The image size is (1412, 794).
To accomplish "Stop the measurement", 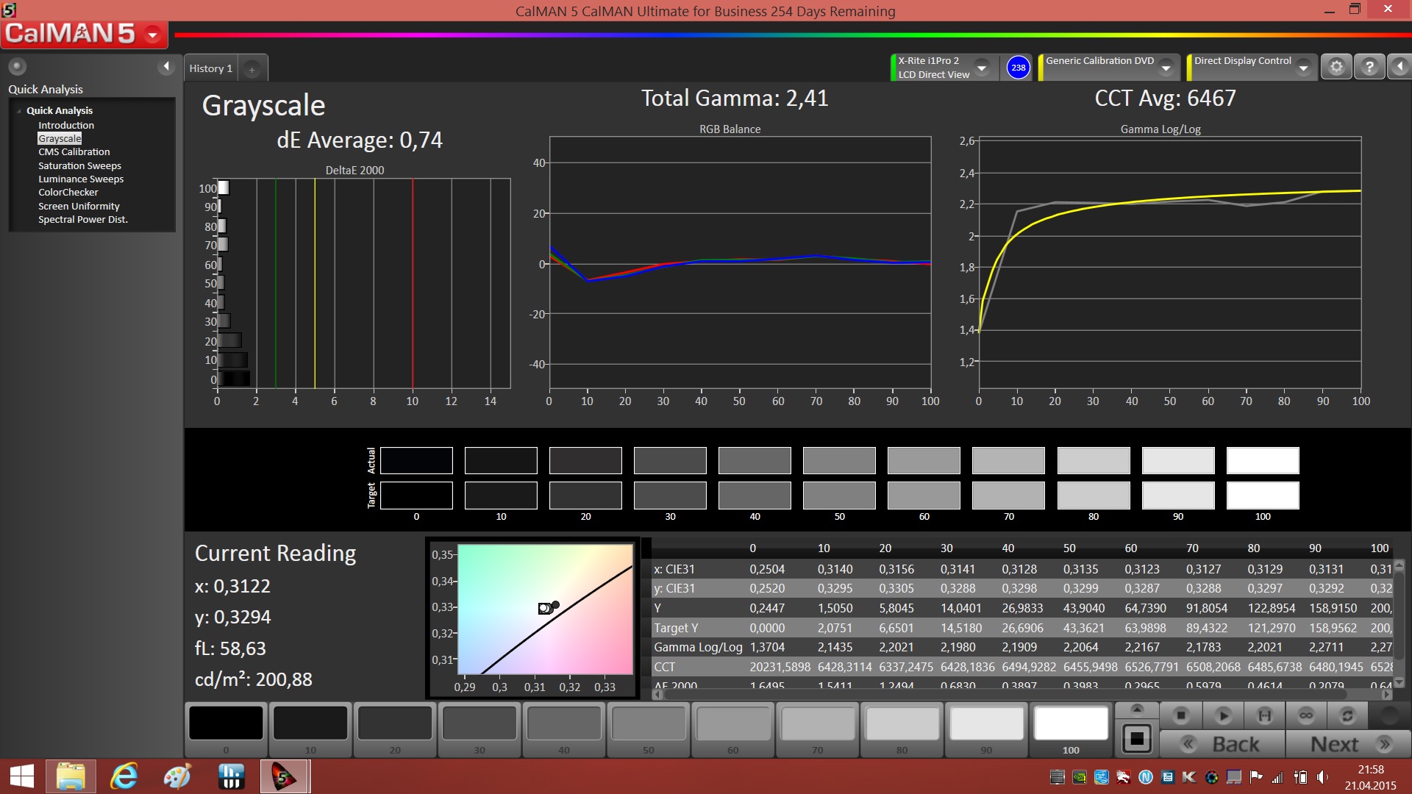I will pos(1181,715).
